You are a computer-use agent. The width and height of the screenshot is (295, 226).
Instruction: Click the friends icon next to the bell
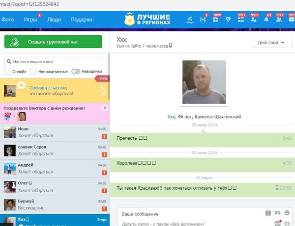click(x=279, y=20)
